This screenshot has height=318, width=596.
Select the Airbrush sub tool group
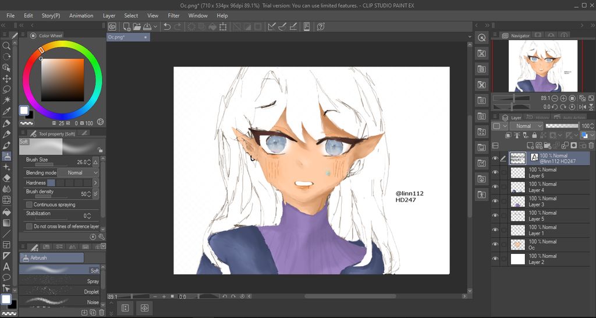(x=52, y=257)
